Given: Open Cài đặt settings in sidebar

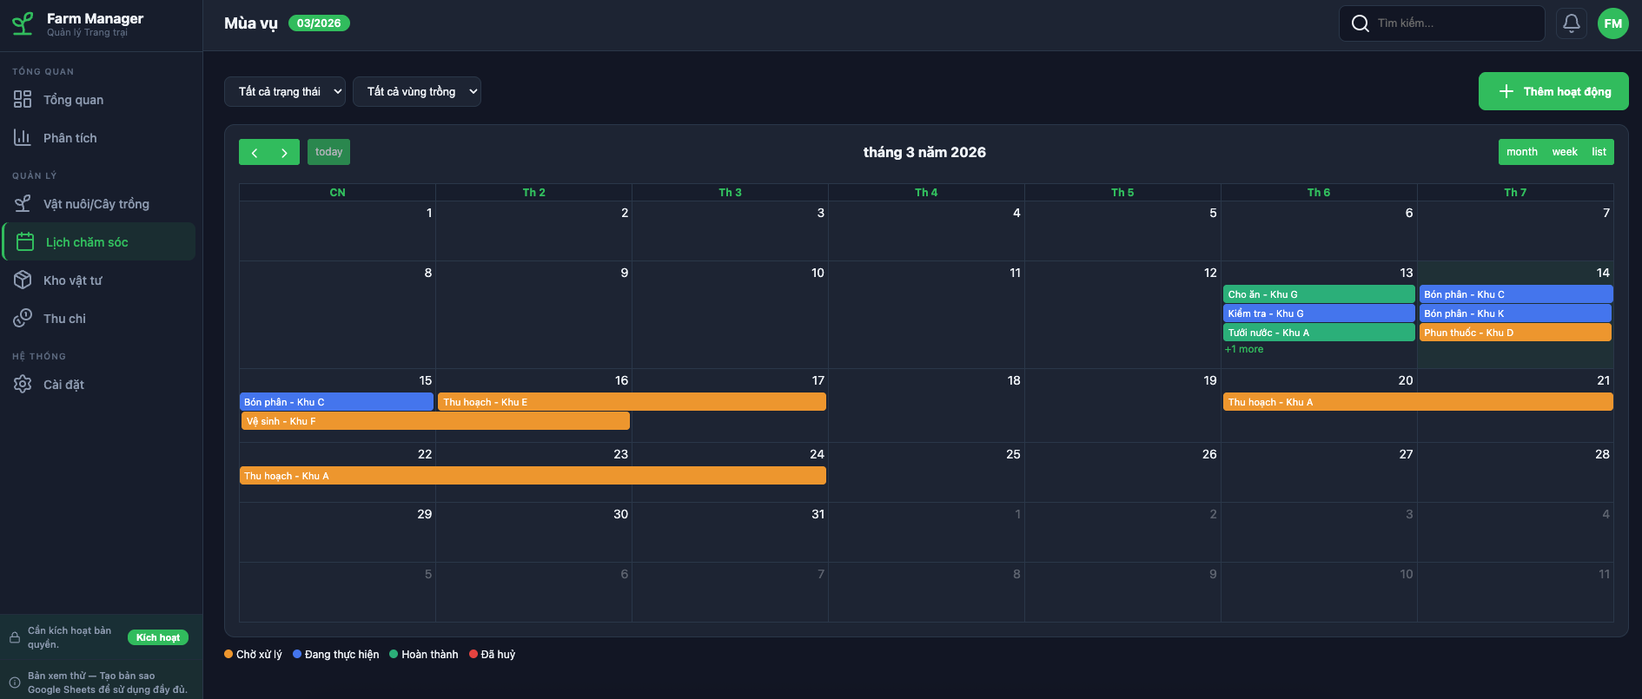Looking at the screenshot, I should (63, 385).
